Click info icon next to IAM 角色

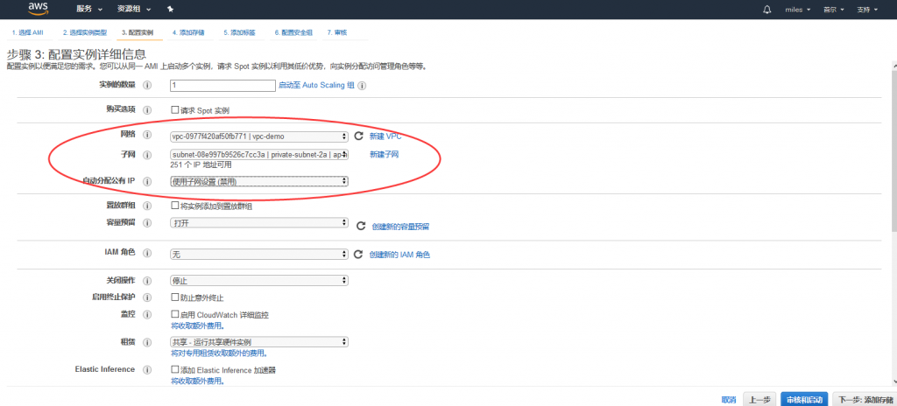click(147, 254)
